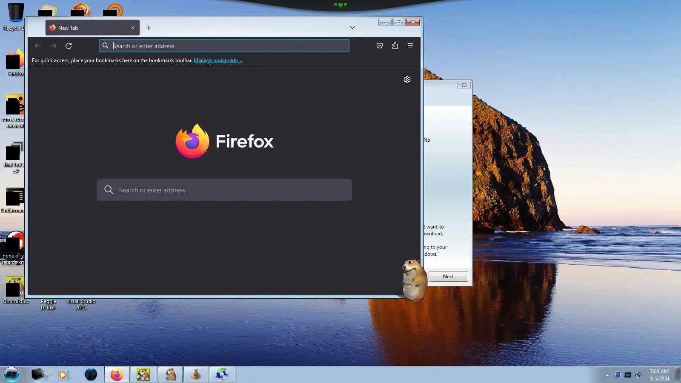This screenshot has height=383, width=681.
Task: Reload the current Firefox page
Action: (x=69, y=46)
